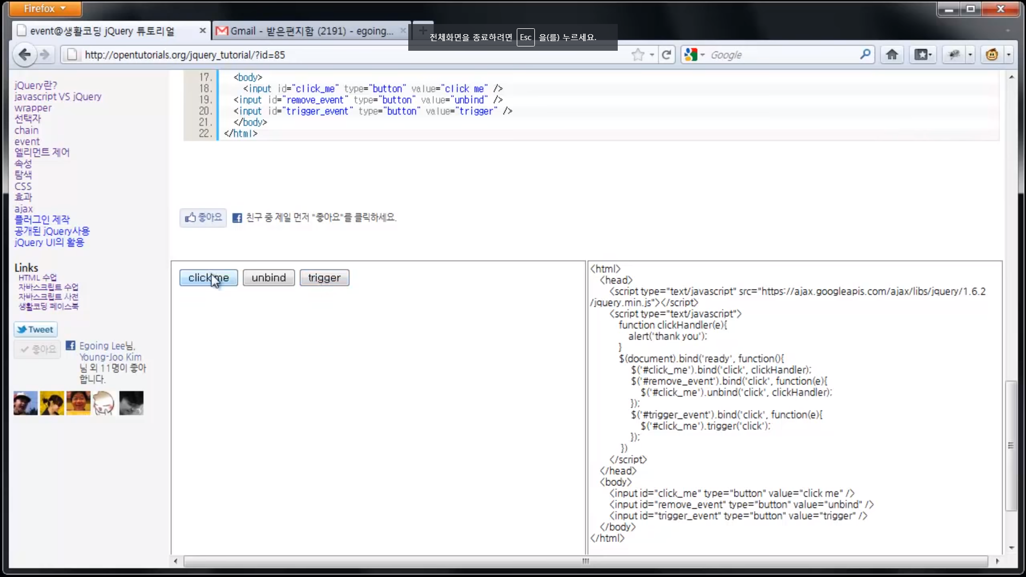Click the horizontal scrollbar at page bottom

(x=585, y=561)
